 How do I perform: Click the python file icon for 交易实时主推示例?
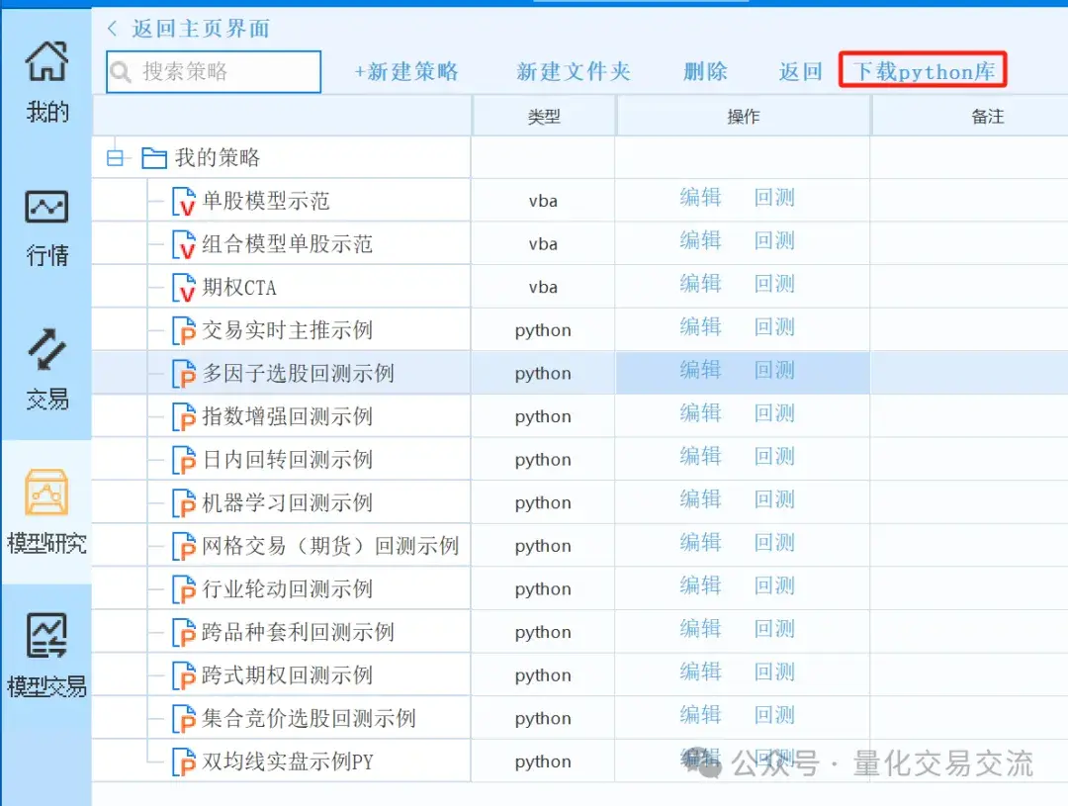(184, 330)
